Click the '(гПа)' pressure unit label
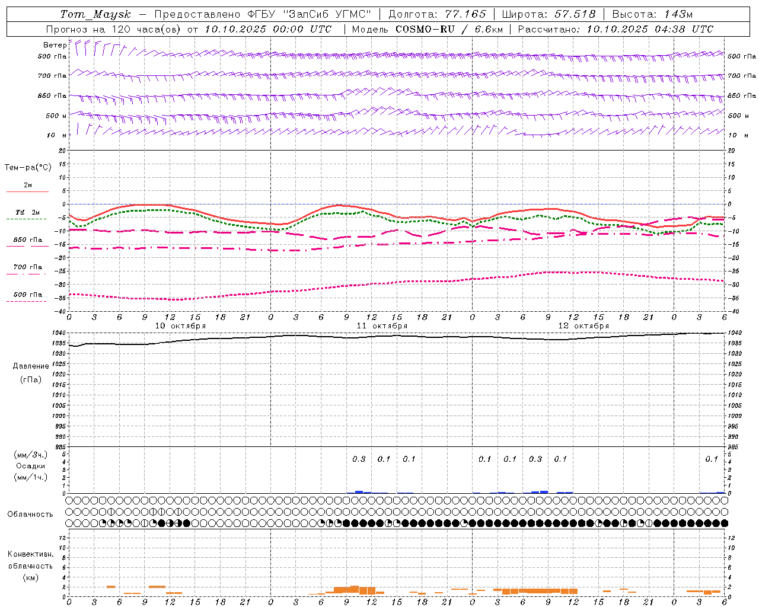The height and width of the screenshot is (607, 759). click(31, 379)
